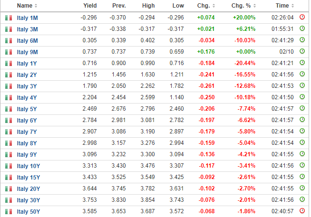Select the 3.313 yield value
311x217 pixels.
point(90,166)
